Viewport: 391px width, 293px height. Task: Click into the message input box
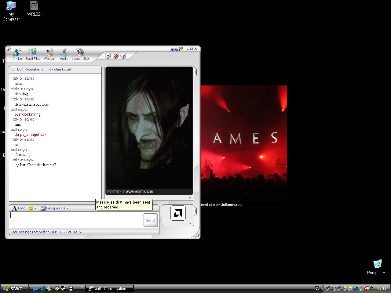pyautogui.click(x=76, y=220)
